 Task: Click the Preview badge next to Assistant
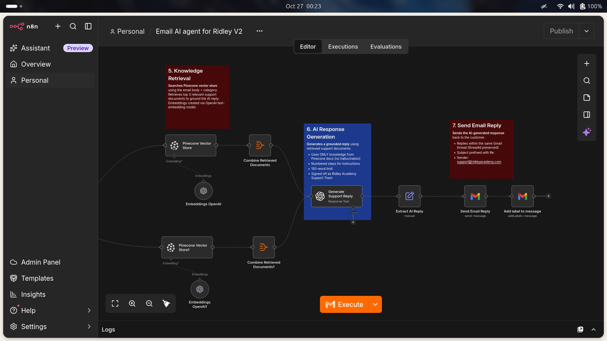[x=78, y=48]
